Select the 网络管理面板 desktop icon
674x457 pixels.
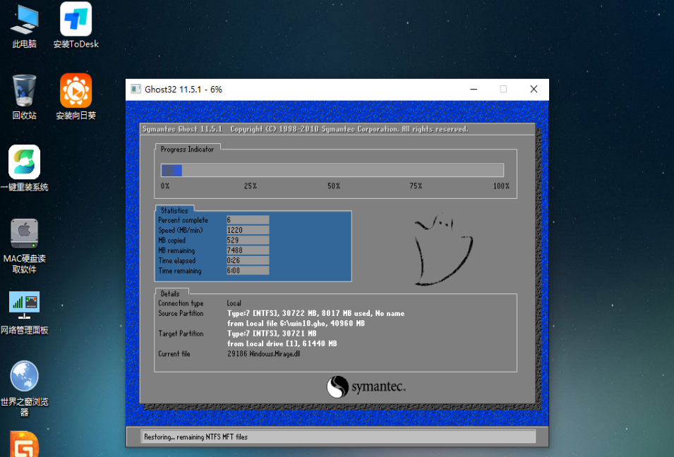click(25, 312)
